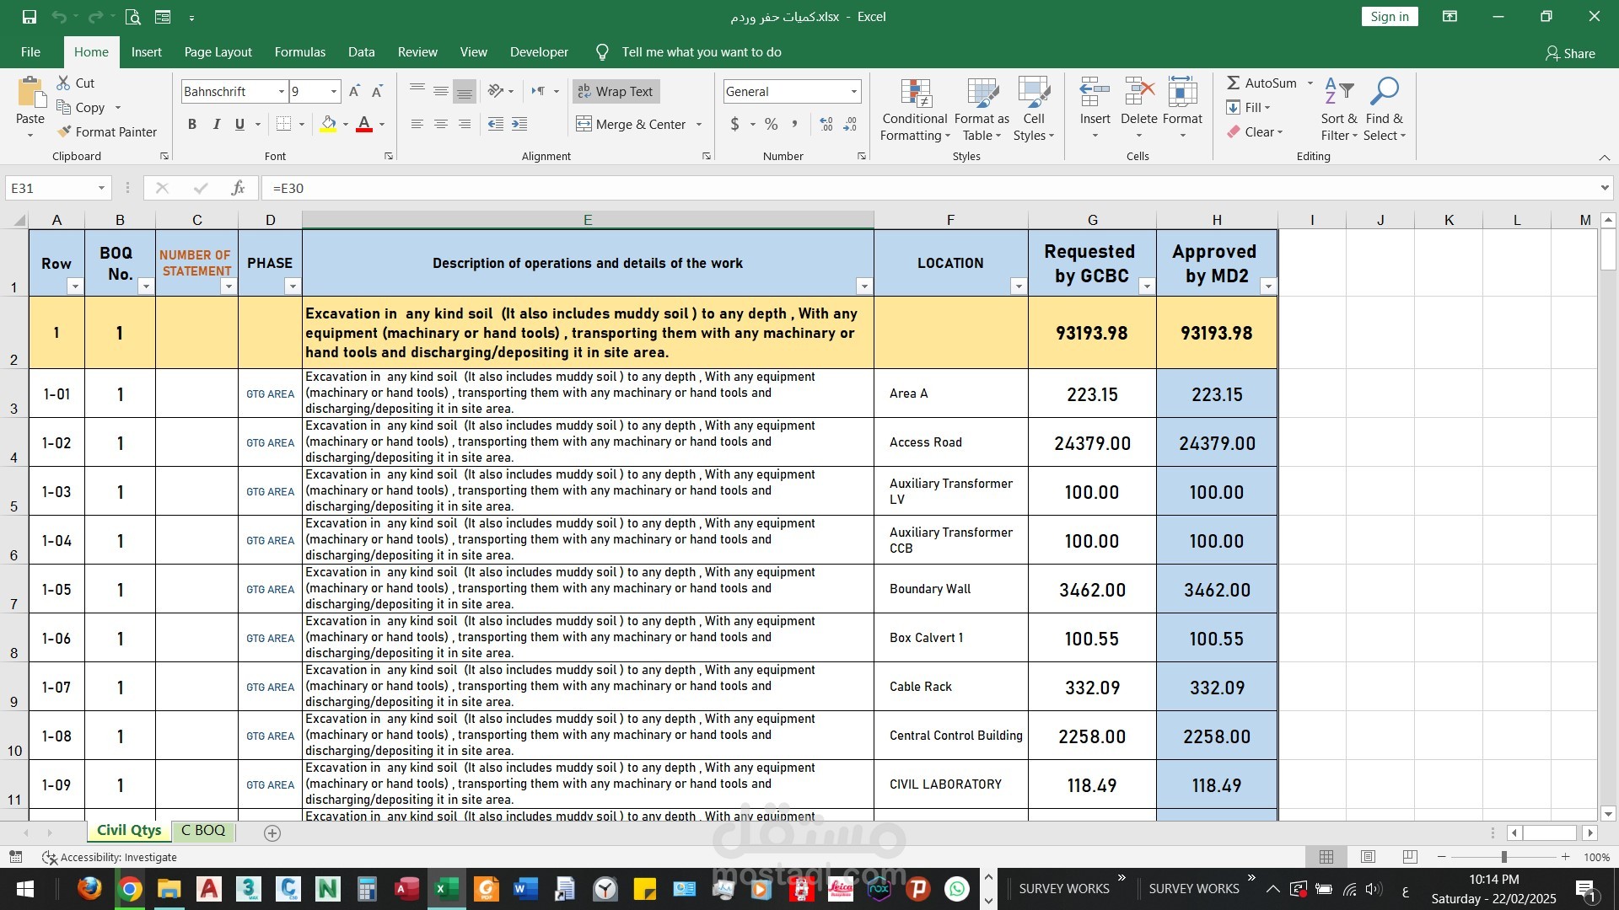
Task: Apply the yellow fill color
Action: (328, 125)
